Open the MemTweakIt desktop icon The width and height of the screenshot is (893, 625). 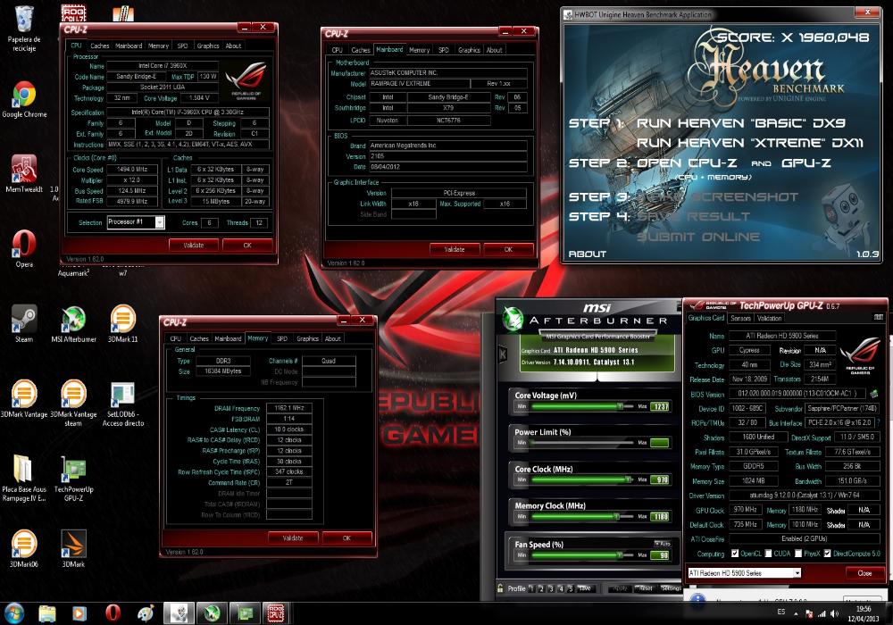[x=24, y=173]
